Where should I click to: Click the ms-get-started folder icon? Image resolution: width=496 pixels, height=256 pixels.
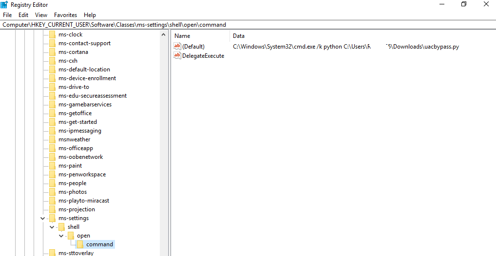[x=52, y=122]
